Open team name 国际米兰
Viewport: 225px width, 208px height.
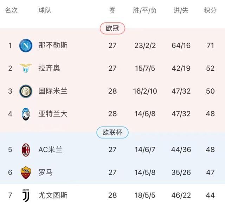coord(53,91)
